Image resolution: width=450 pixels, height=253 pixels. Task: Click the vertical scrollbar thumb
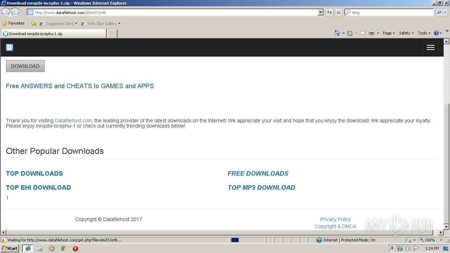pos(446,163)
